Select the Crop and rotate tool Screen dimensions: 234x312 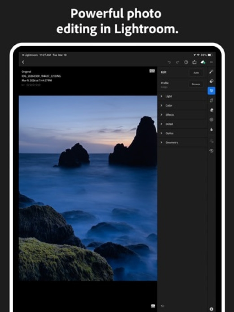point(211,100)
